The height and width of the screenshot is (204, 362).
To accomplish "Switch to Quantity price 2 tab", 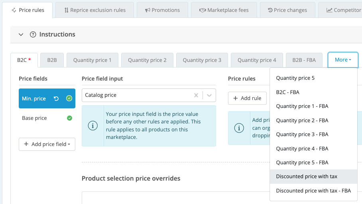I will [147, 60].
